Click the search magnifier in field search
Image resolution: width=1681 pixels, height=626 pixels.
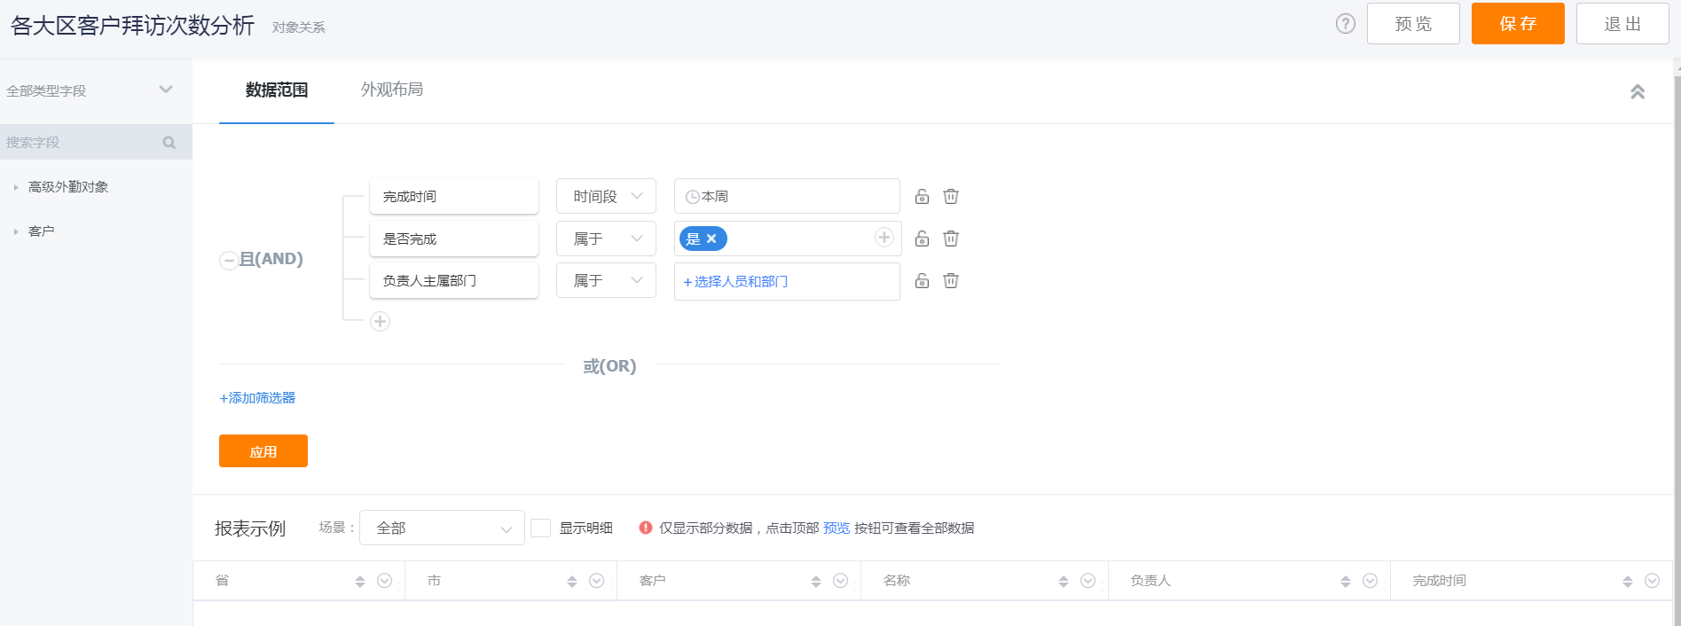click(x=169, y=143)
